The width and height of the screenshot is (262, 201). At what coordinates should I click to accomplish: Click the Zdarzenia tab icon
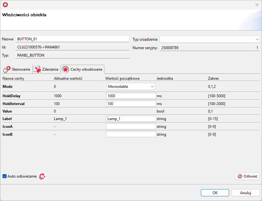[x=38, y=69]
